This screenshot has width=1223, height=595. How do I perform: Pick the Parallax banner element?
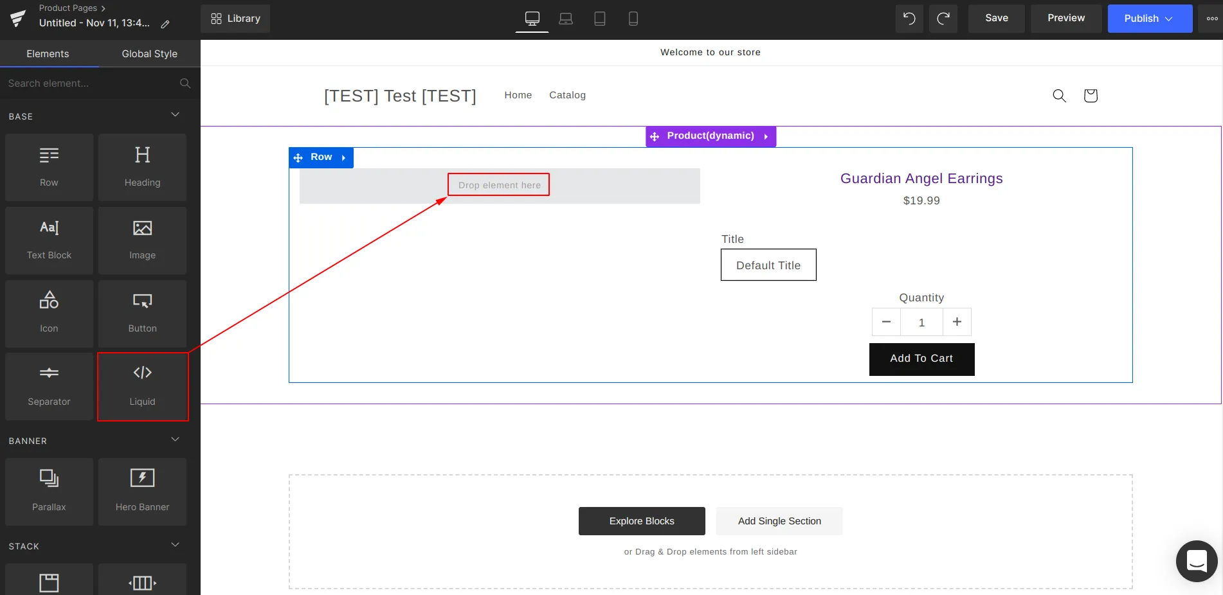(49, 490)
